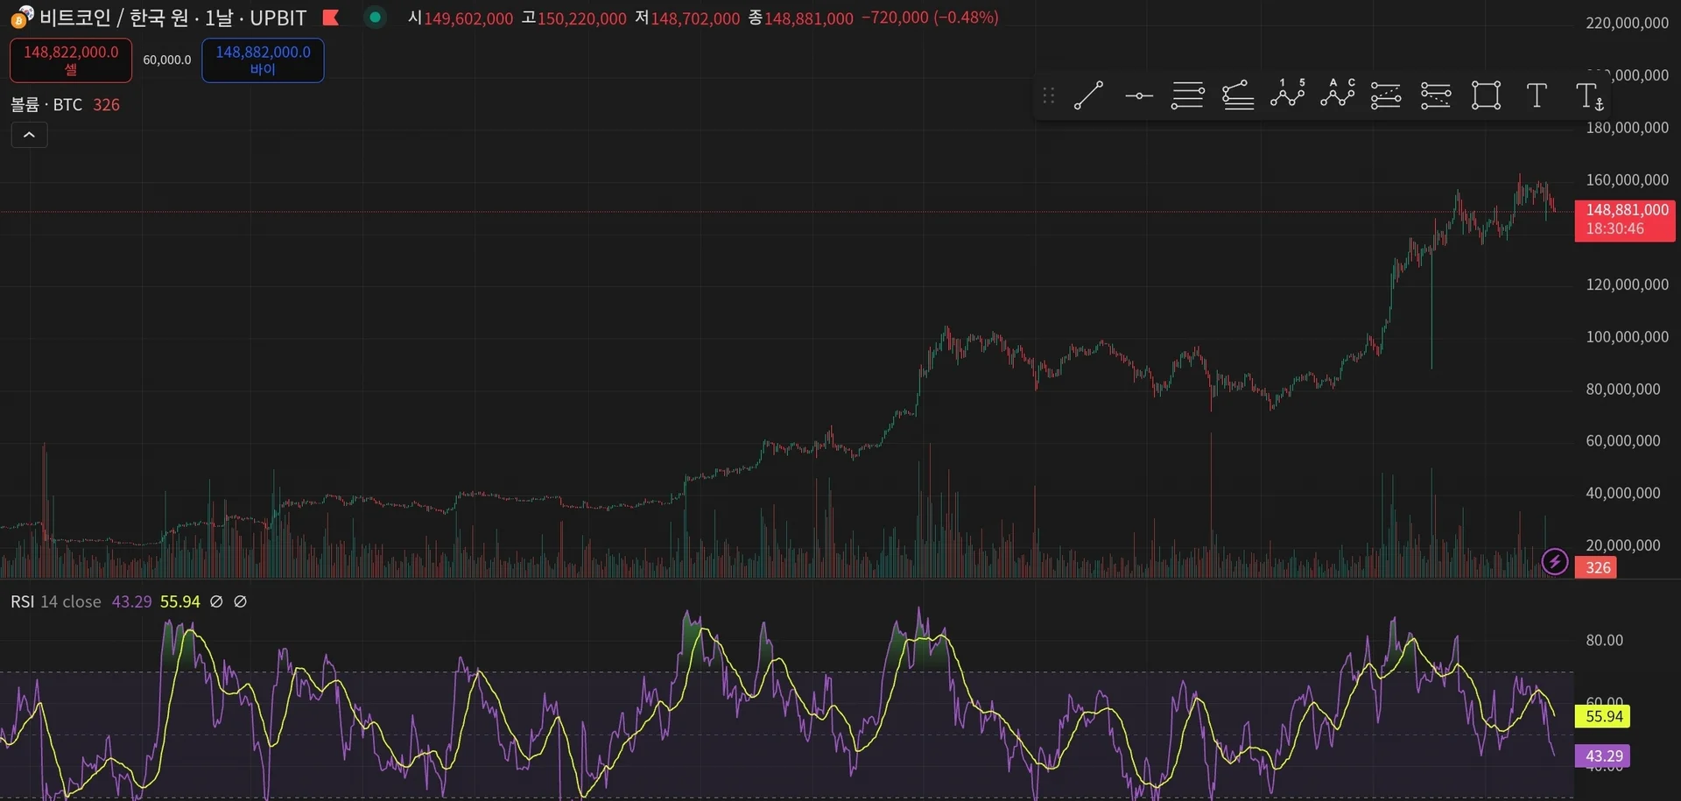Click the 220,000,000 price scale label
The height and width of the screenshot is (801, 1681).
tap(1627, 24)
